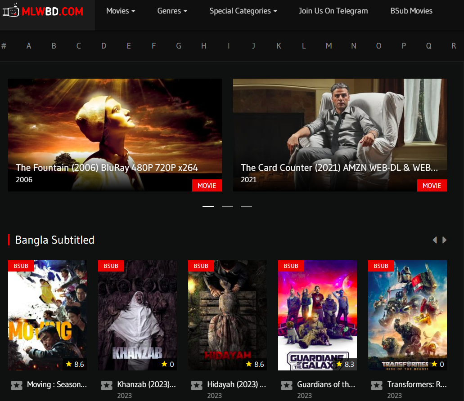Click star icon beside Transformers title

click(x=376, y=385)
